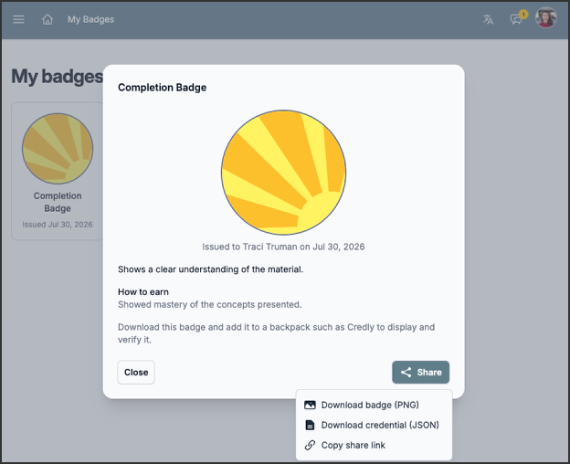Click the 'How to earn' heading
570x464 pixels.
pos(143,291)
